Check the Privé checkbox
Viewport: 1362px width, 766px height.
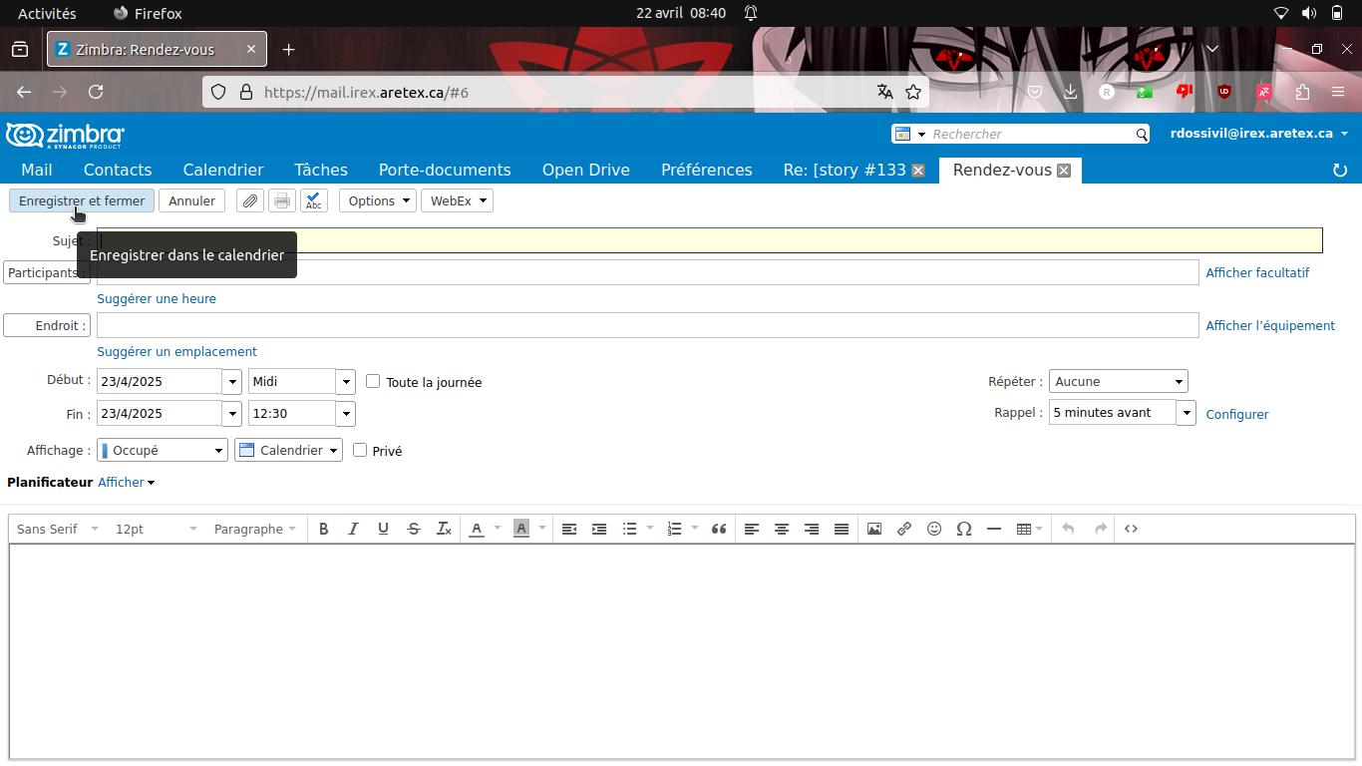[360, 450]
